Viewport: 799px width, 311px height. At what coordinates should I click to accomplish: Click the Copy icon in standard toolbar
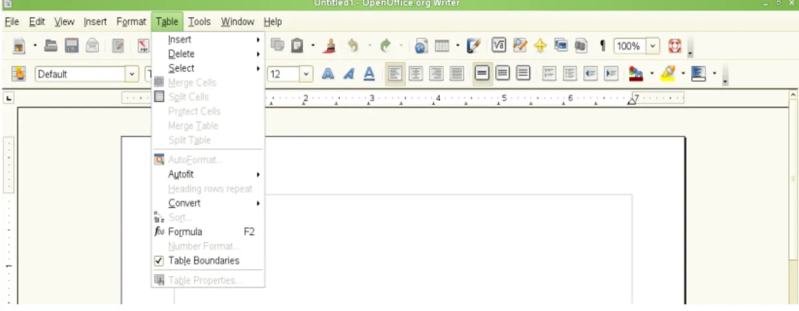pos(278,46)
